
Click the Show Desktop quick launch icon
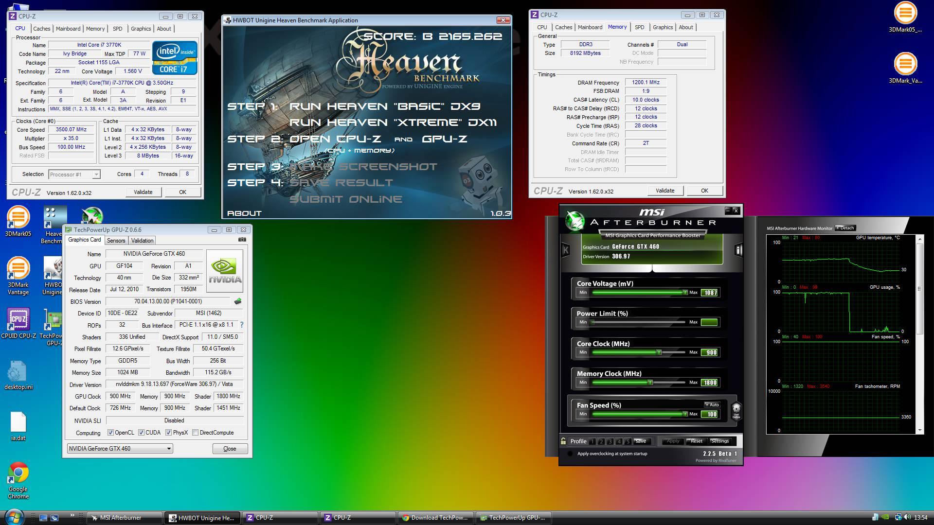[43, 518]
